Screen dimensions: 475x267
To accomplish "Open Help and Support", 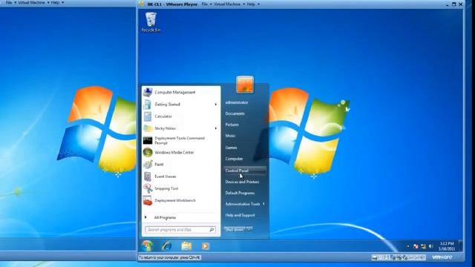I will click(x=240, y=215).
